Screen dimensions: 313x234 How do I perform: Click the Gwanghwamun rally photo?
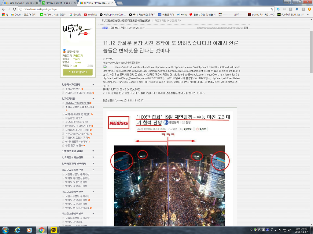169,186
